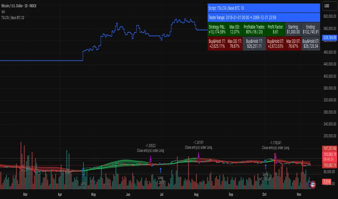Click the Buy&Hold 1T +2,625.11% cell
338x199 pixels.
point(217,44)
